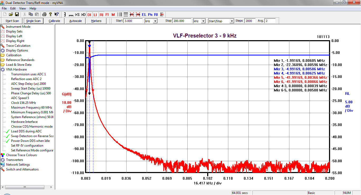Open the Reference Standards folder item
Viewport: 361px width, 195px height.
(20, 60)
